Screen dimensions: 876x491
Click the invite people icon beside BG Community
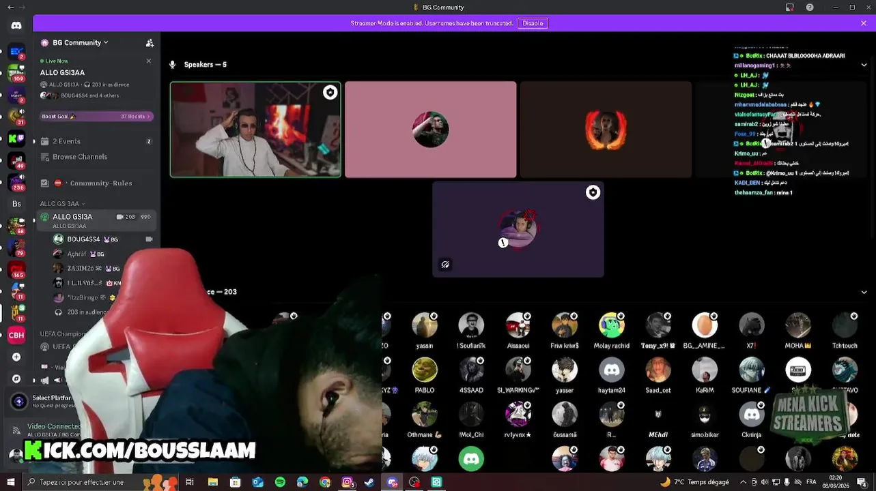(150, 43)
